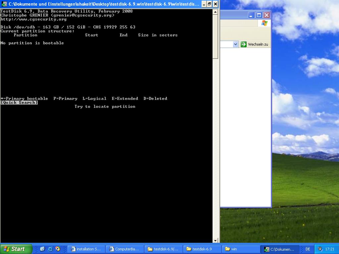
Task: Restore down the TestDisk console window
Action: (210, 4)
